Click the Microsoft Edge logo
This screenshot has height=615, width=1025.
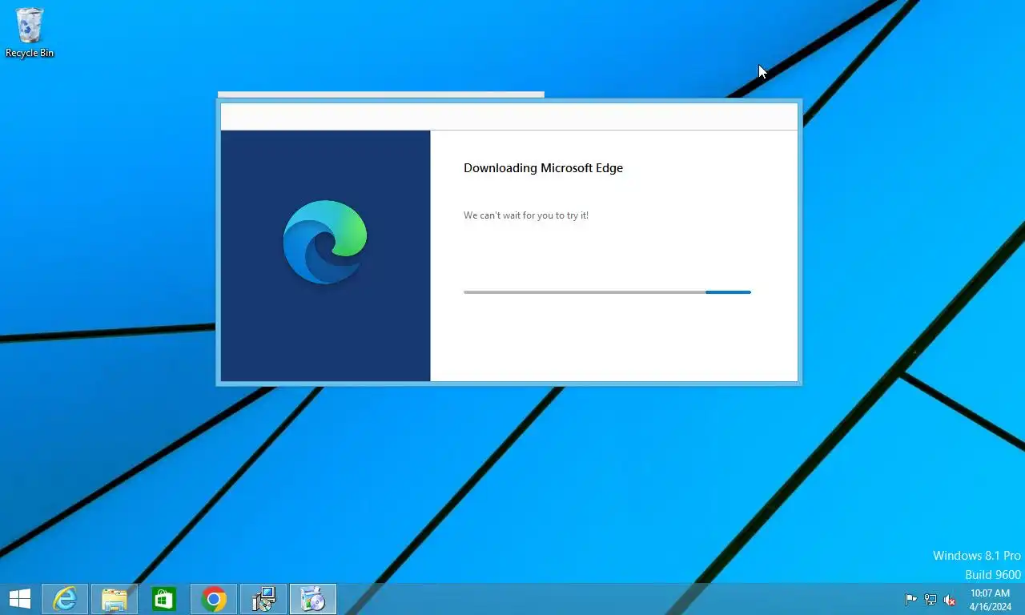(x=325, y=242)
